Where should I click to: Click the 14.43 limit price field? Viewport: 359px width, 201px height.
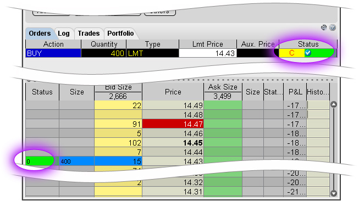point(208,53)
